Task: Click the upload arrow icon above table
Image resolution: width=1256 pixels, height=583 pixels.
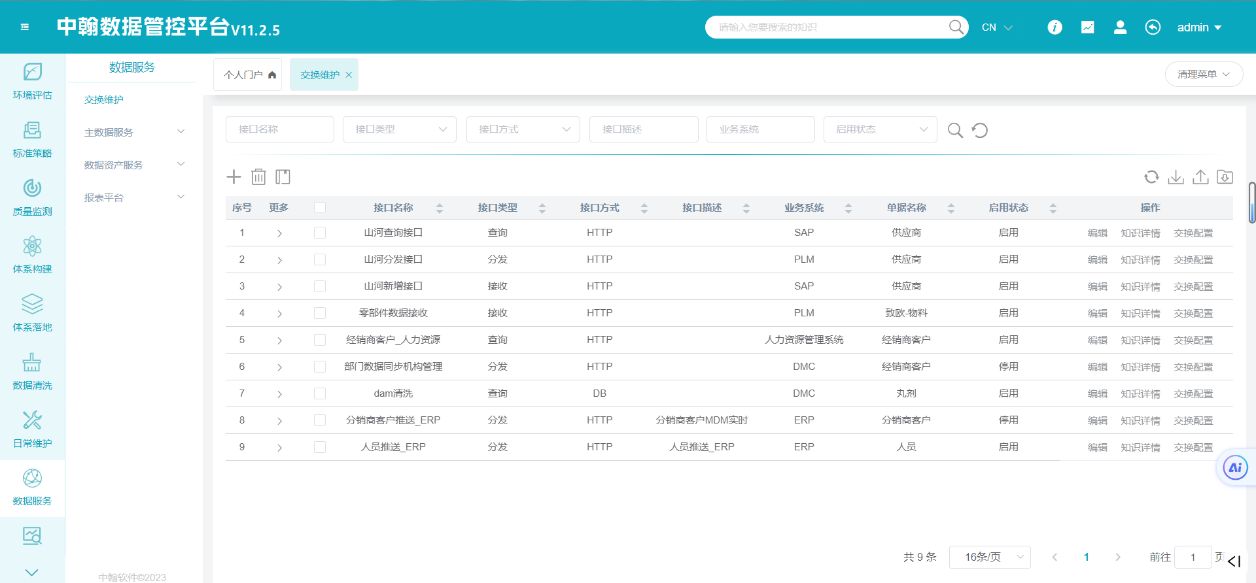Action: 1200,176
